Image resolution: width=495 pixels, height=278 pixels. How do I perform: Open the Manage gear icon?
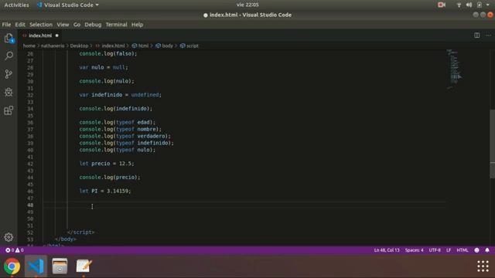point(9,237)
